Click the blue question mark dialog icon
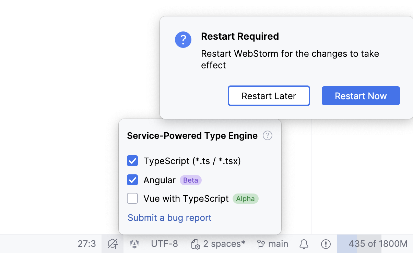This screenshot has width=413, height=253. [x=183, y=40]
